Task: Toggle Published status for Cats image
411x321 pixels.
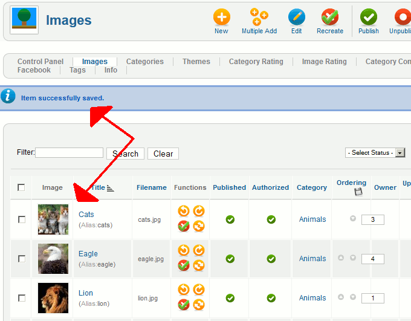Action: [x=230, y=219]
